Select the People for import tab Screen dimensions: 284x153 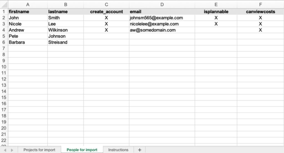click(x=82, y=150)
